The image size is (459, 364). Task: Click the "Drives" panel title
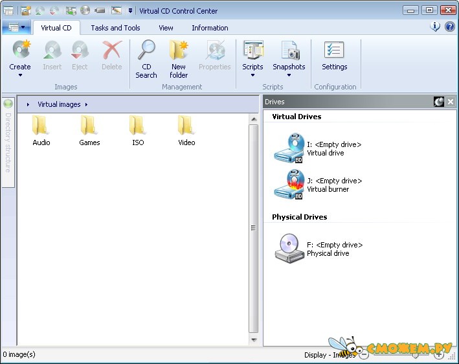coord(274,102)
